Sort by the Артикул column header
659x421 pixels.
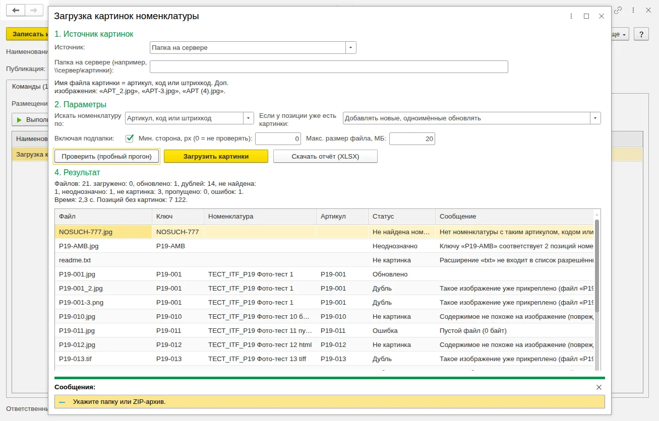342,217
